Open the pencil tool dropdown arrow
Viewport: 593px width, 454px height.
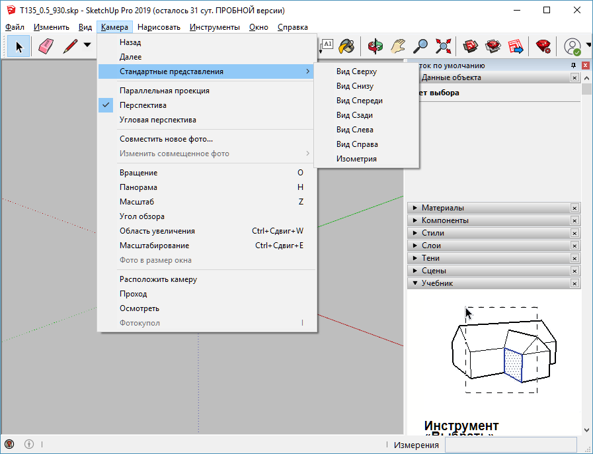(87, 46)
